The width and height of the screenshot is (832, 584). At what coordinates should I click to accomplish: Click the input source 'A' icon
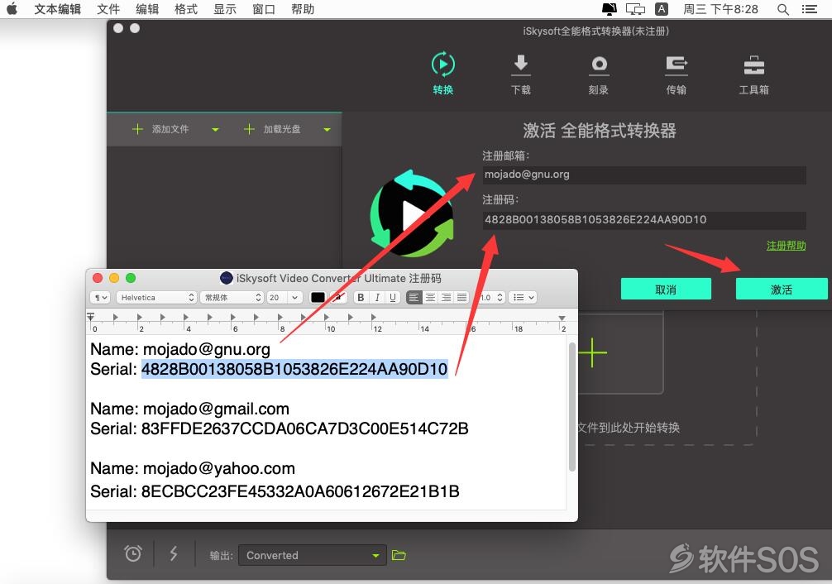(x=661, y=9)
